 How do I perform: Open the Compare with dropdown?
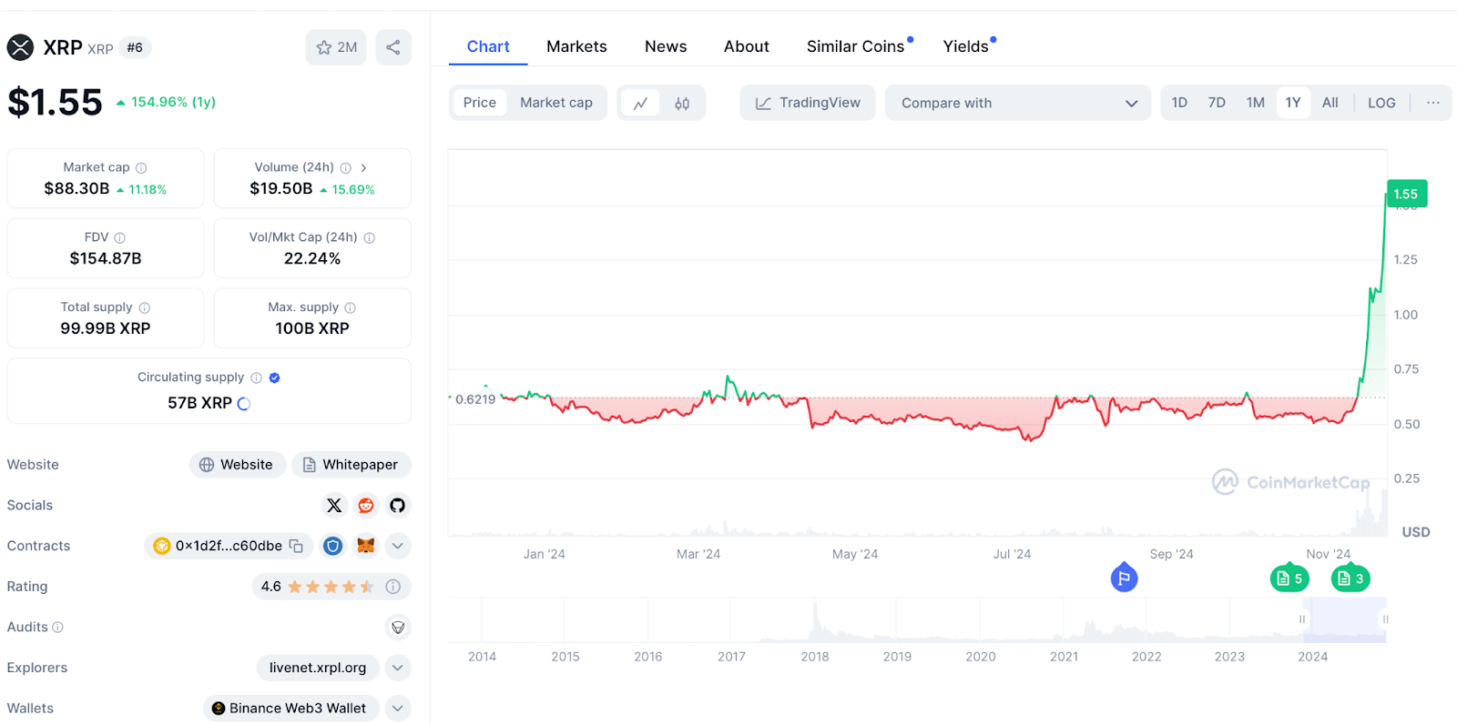(1018, 103)
